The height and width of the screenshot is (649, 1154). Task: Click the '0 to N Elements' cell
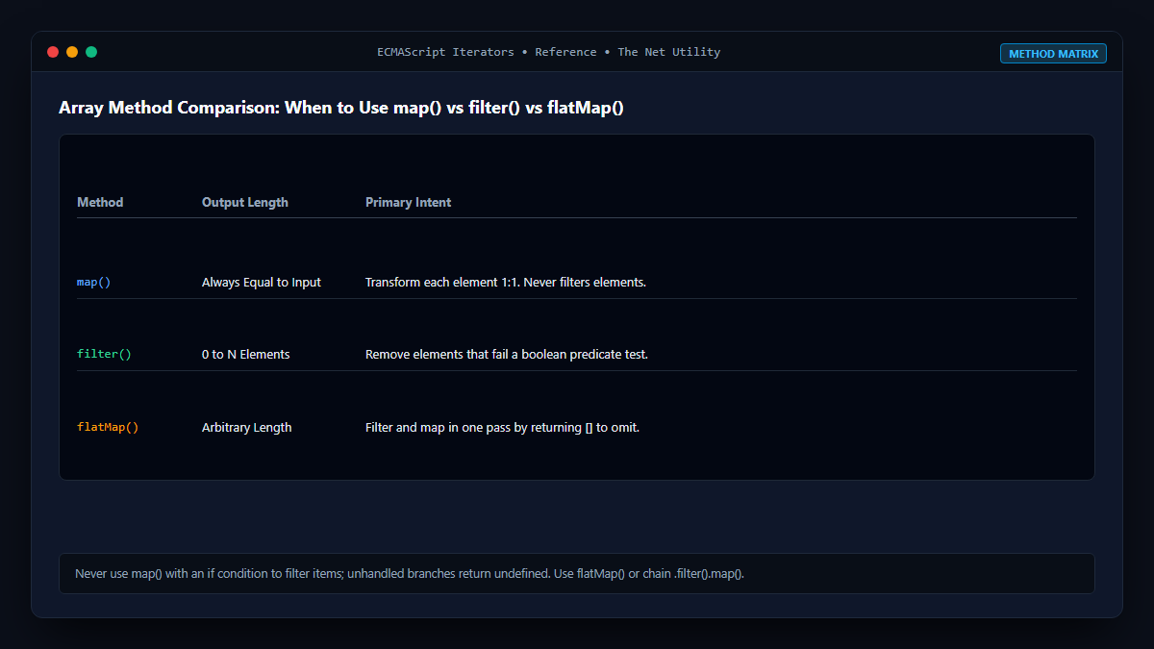click(x=246, y=355)
